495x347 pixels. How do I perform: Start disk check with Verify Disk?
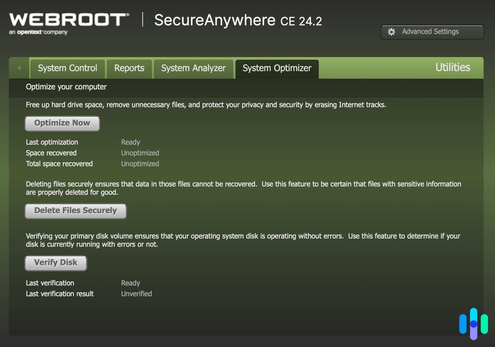click(56, 263)
